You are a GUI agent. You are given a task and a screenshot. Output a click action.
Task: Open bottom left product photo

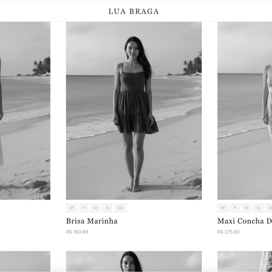click(x=25, y=261)
